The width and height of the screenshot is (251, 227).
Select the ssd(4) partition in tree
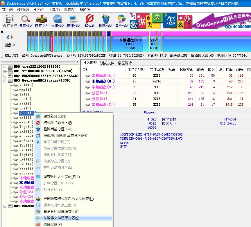[25, 104]
